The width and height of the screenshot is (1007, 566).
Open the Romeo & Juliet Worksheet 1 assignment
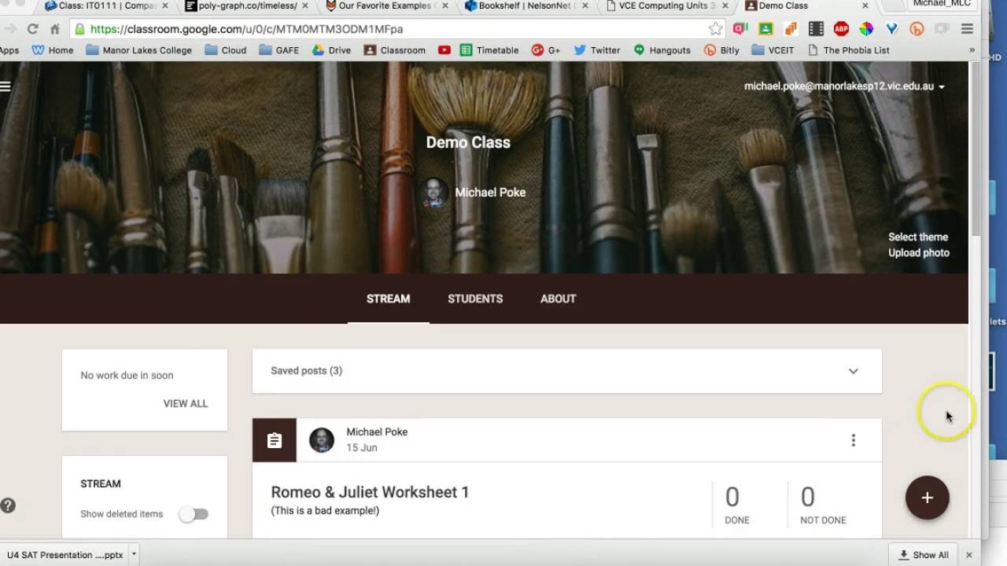pyautogui.click(x=370, y=493)
